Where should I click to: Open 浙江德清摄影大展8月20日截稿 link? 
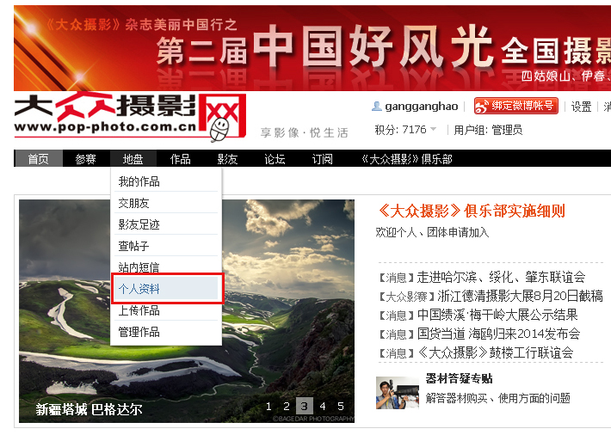point(520,296)
